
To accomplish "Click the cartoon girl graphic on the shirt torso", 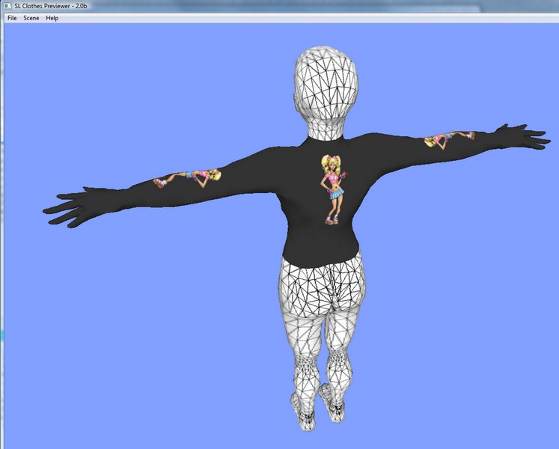I will 332,189.
